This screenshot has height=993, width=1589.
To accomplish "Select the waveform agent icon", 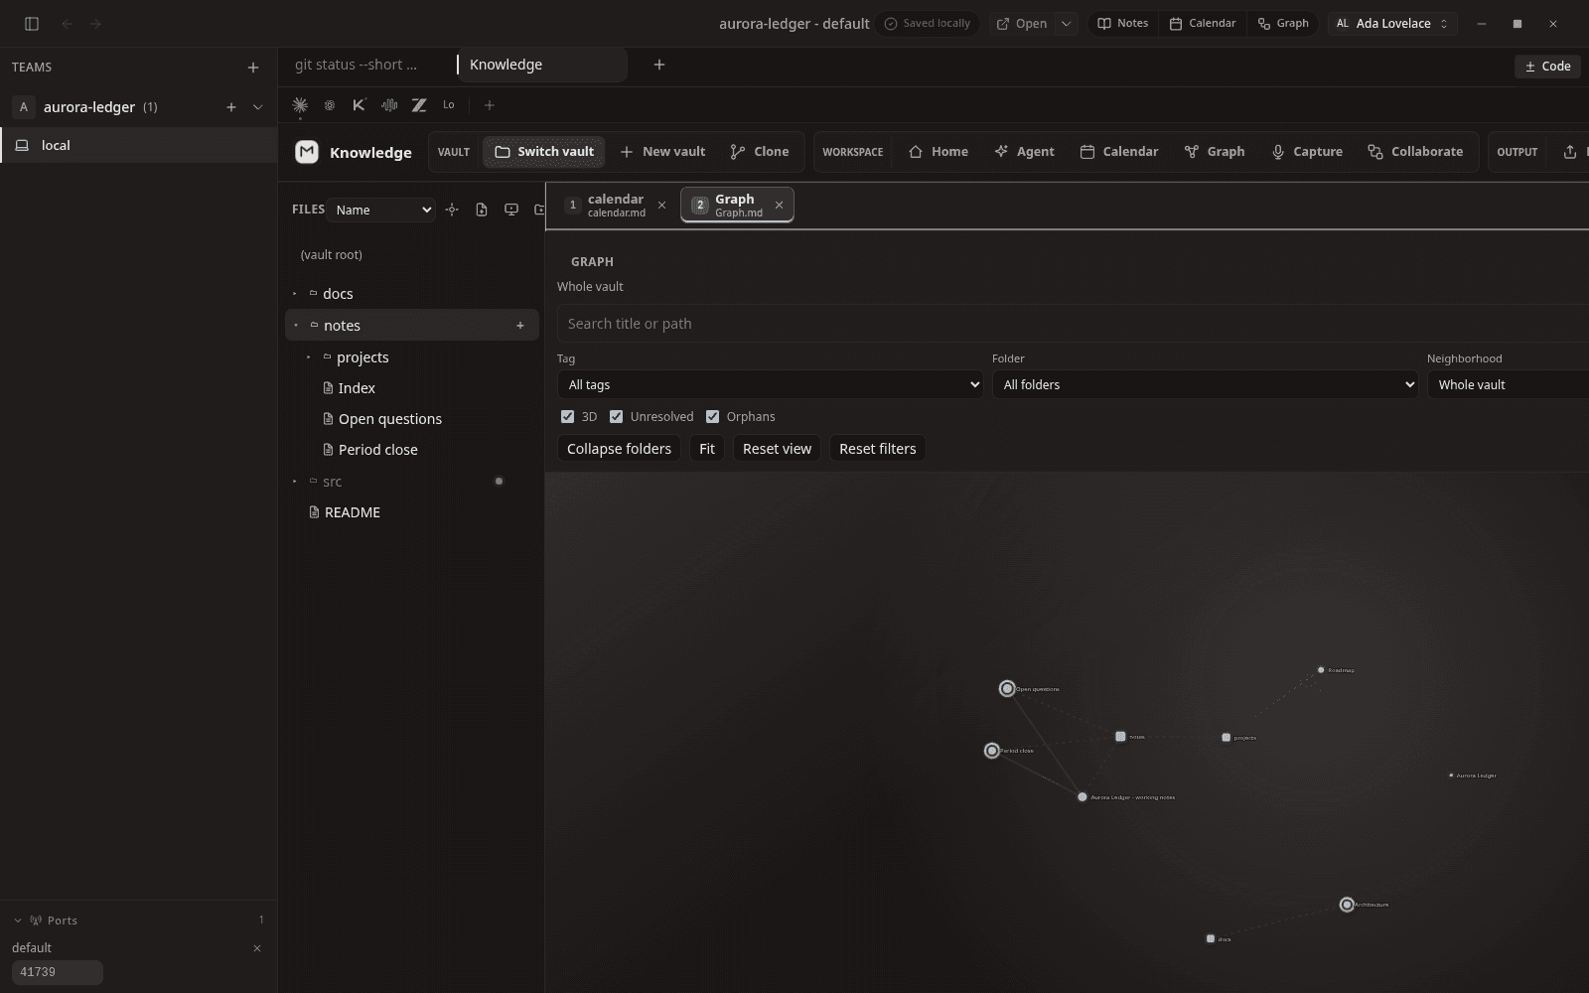I will (x=389, y=105).
